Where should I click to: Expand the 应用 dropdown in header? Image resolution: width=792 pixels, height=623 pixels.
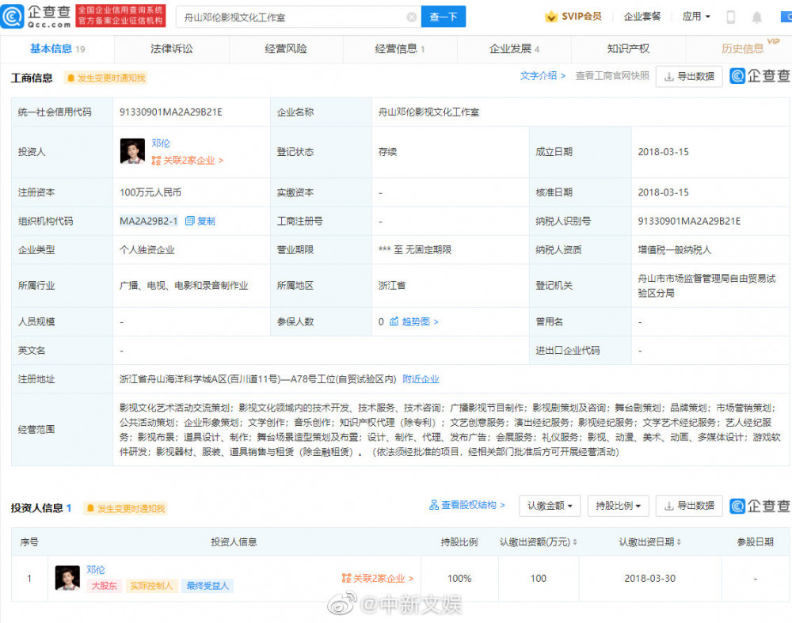tap(696, 17)
